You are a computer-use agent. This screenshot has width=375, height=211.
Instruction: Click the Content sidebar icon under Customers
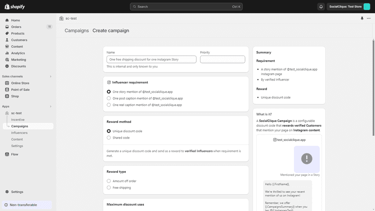tap(7, 46)
